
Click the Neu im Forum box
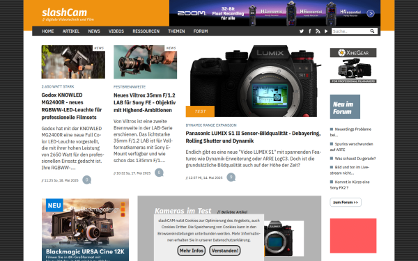[345, 106]
